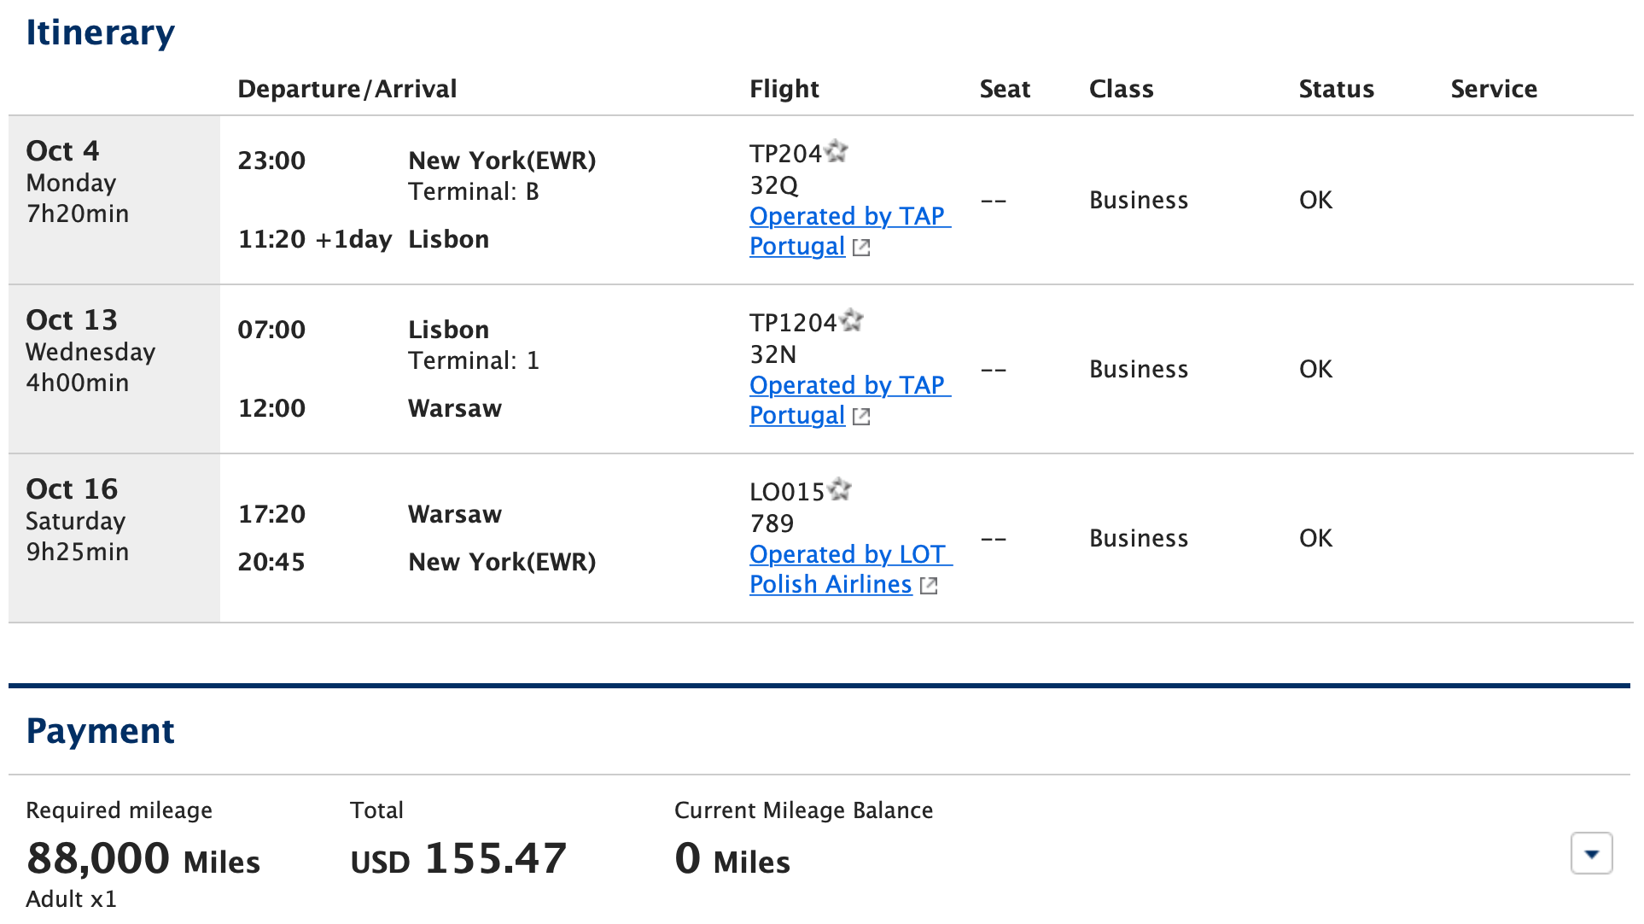Screen dimensions: 1644x924
Task: Open Operated by LOT Polish Airlines link
Action: pos(850,569)
